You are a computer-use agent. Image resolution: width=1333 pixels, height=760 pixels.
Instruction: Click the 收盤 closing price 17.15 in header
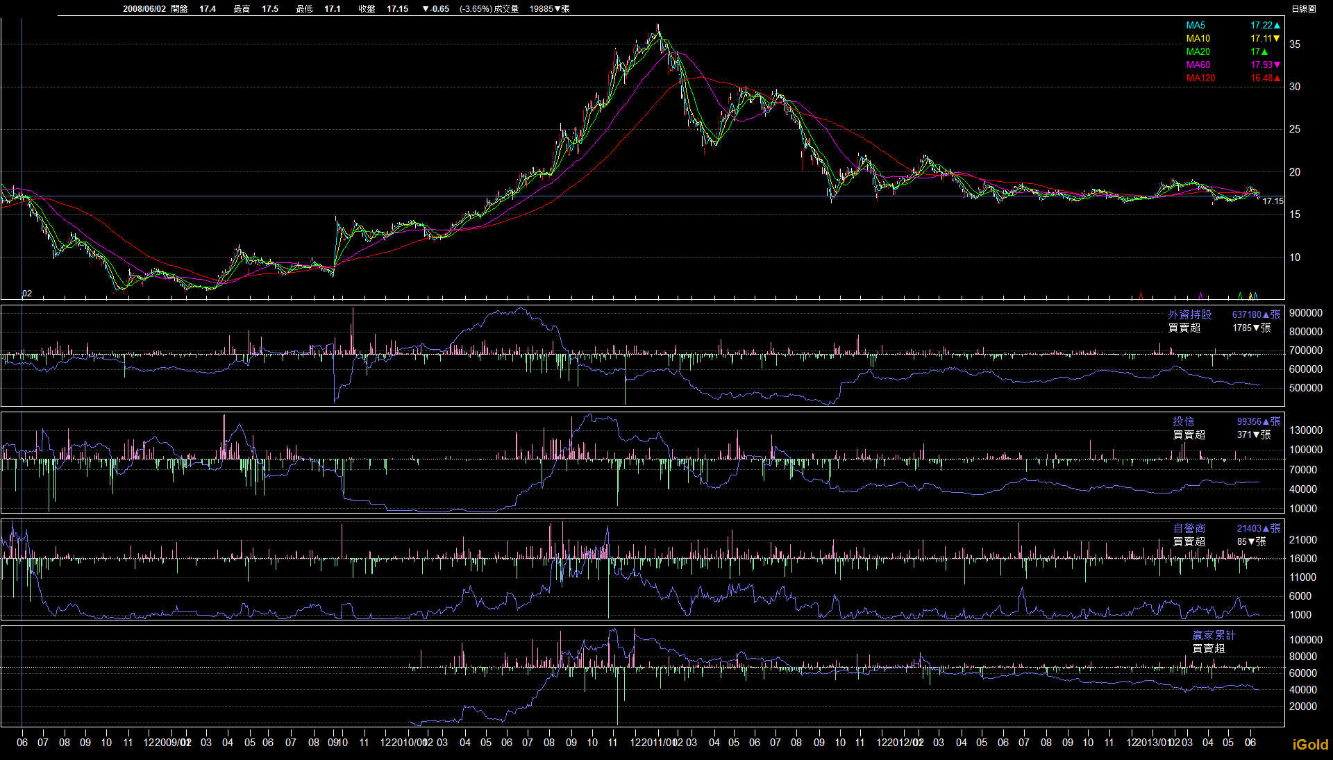point(398,8)
